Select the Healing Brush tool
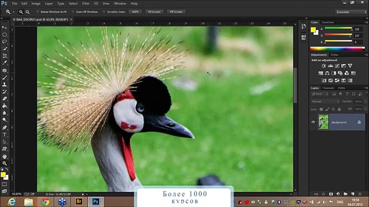The image size is (369, 207). (x=5, y=70)
